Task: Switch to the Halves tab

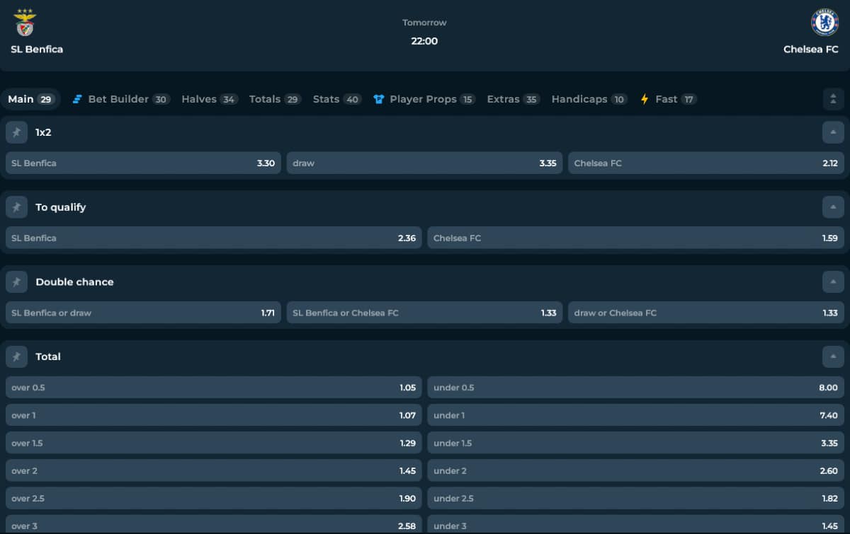Action: click(x=210, y=99)
